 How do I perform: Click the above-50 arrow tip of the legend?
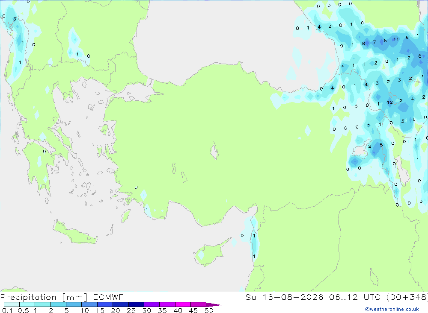(214, 305)
